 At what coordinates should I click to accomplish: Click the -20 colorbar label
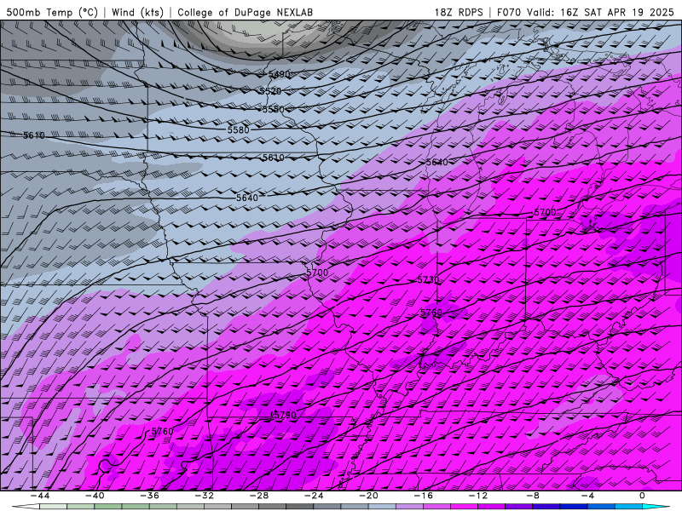pyautogui.click(x=368, y=496)
